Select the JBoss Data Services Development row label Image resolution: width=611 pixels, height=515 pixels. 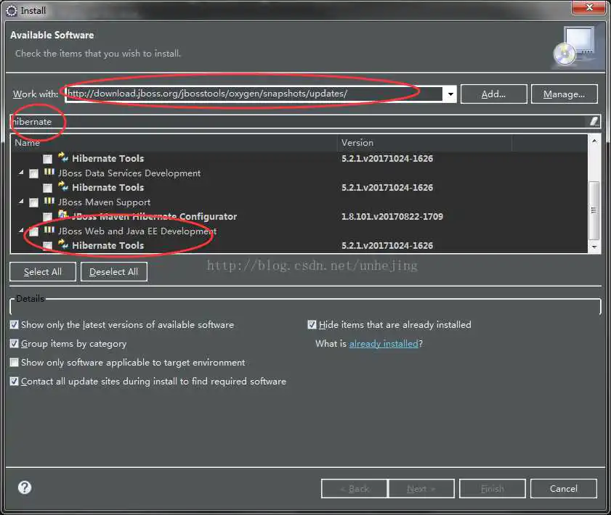point(129,173)
